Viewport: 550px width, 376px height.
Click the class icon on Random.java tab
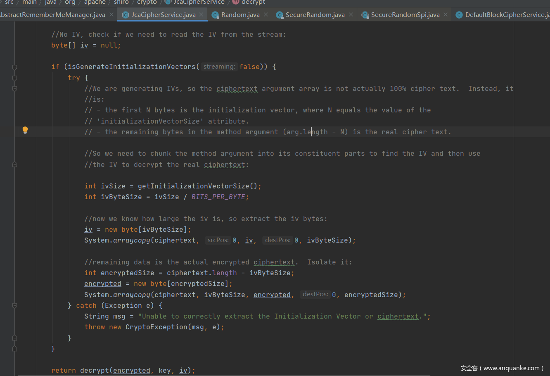(215, 15)
